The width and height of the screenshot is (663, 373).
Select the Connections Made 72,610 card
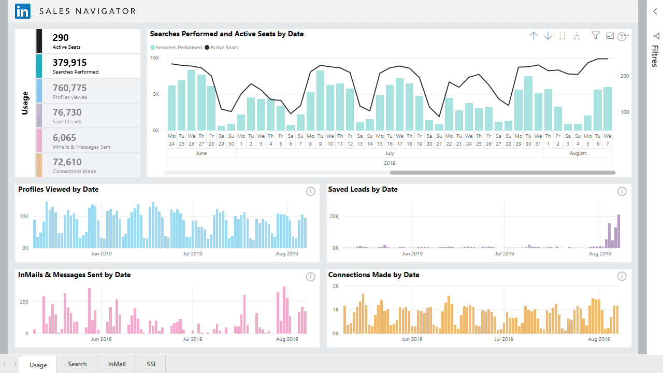click(x=88, y=165)
